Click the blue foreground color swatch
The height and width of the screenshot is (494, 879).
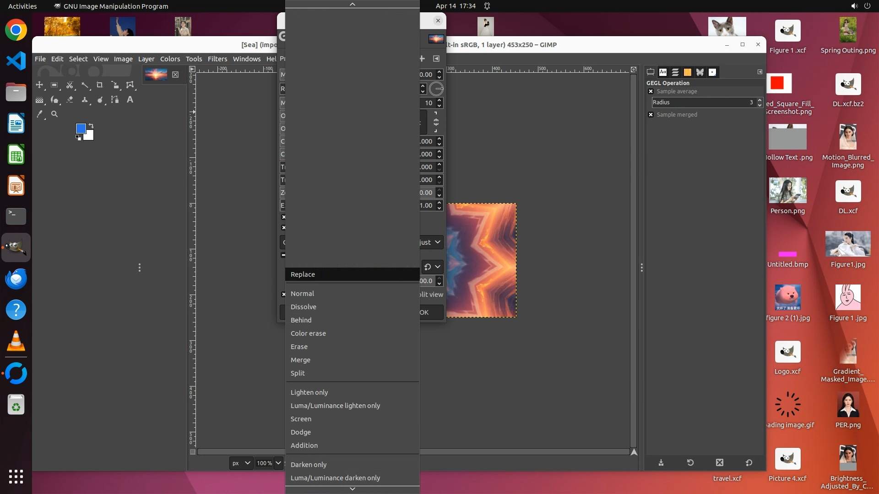tap(81, 129)
